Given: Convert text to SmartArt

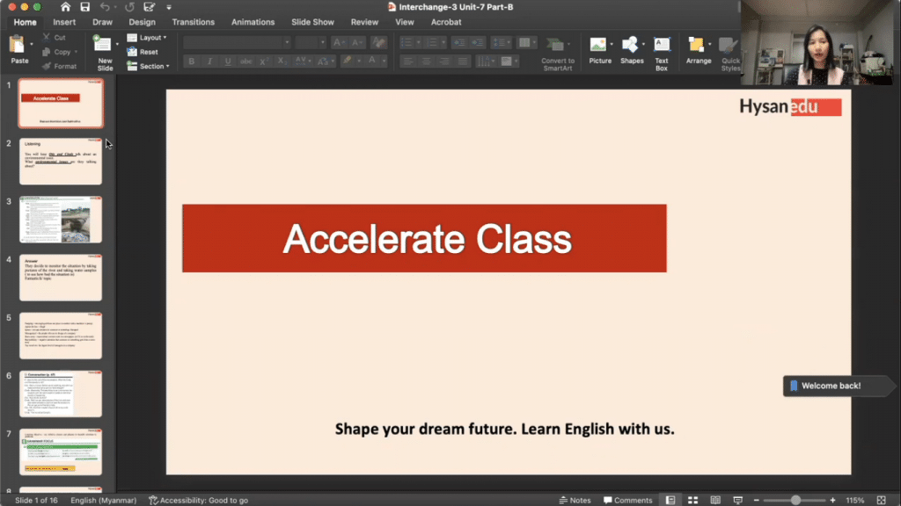Looking at the screenshot, I should (557, 54).
